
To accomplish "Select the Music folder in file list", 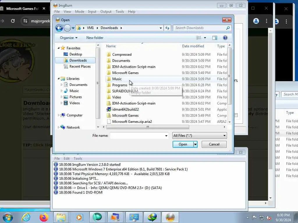I will [x=117, y=79].
